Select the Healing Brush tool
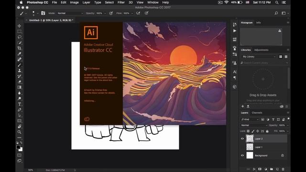Screen dimensions: 306x172 [19, 59]
